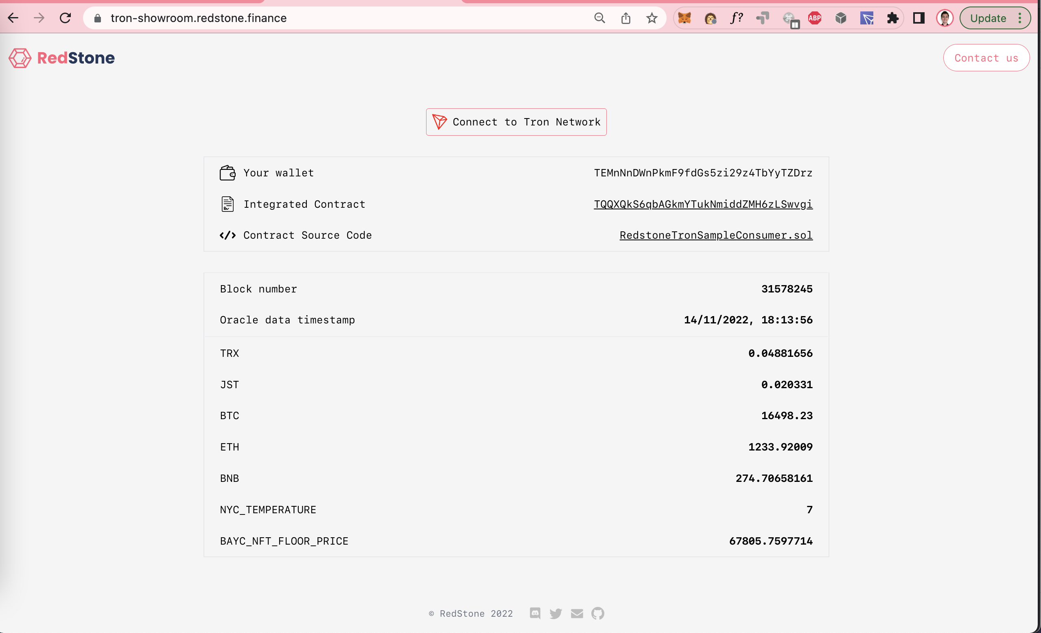This screenshot has width=1041, height=633.
Task: Open the Twitter link in footer
Action: (x=555, y=613)
